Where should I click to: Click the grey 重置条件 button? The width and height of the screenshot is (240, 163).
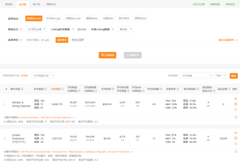(x=133, y=55)
